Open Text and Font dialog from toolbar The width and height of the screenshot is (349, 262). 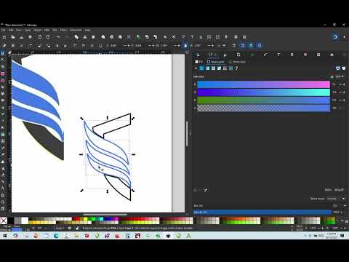click(192, 37)
